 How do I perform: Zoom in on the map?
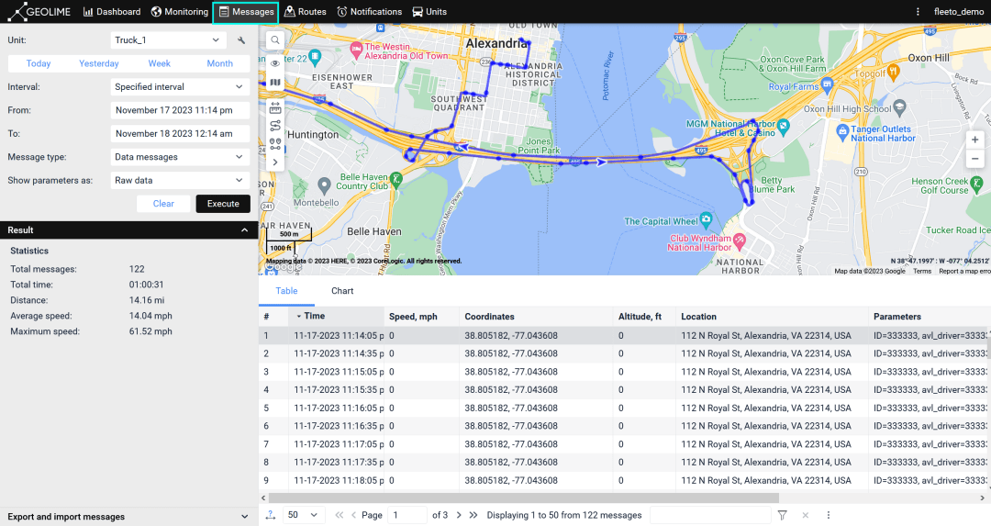(974, 140)
